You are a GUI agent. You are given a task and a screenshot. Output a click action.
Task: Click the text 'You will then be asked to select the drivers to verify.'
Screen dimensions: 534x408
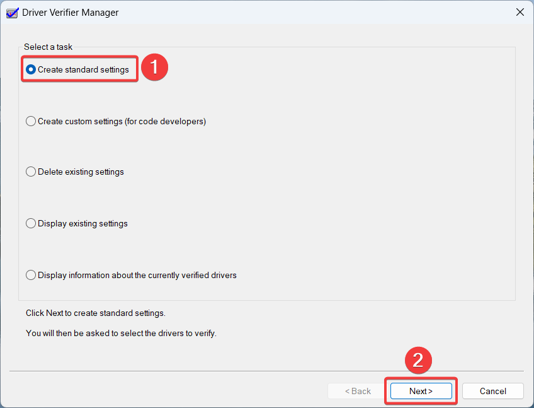pos(122,334)
